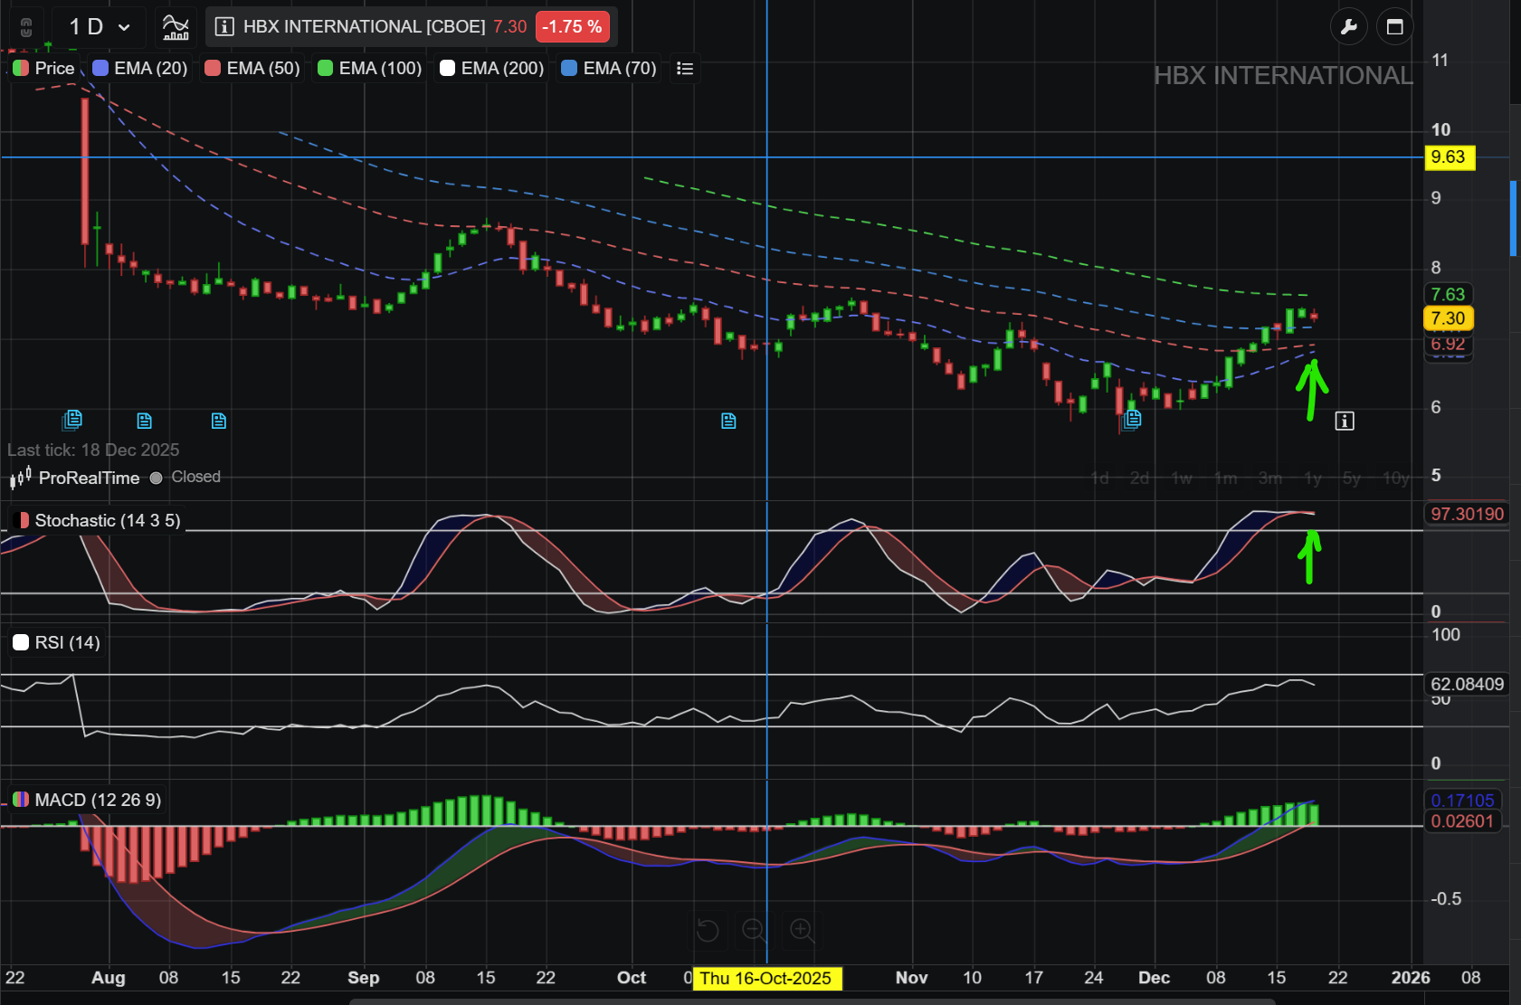Screen dimensions: 1521x1005
Task: Toggle the EMA (200) indicator label
Action: pyautogui.click(x=491, y=69)
